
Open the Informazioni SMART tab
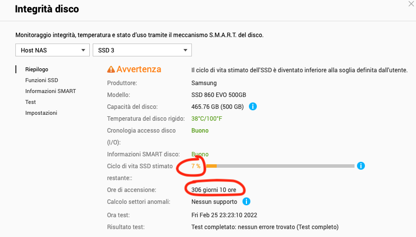coord(51,91)
